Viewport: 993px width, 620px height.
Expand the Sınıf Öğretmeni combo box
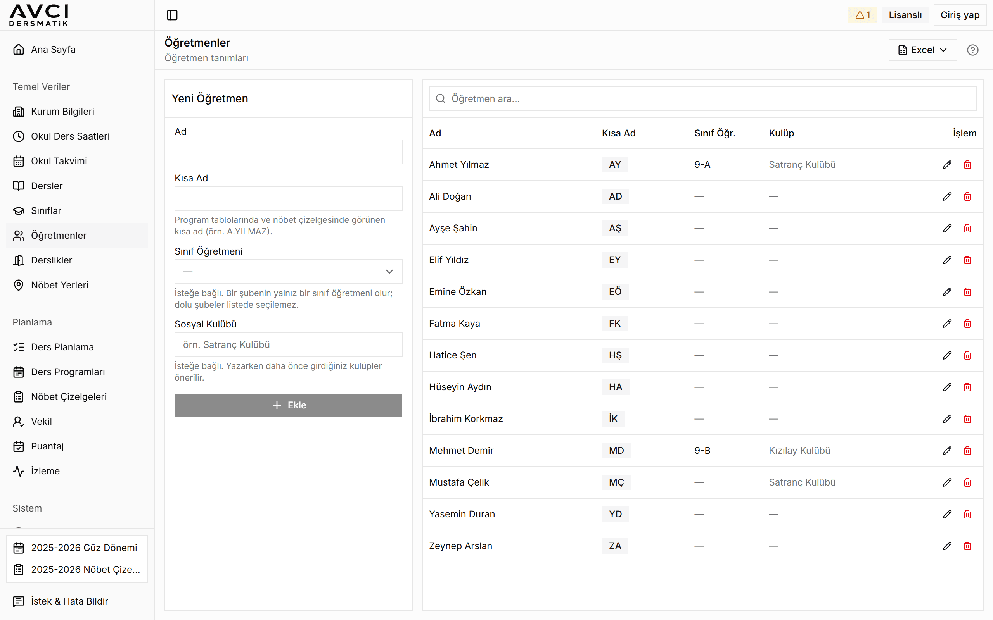click(289, 272)
